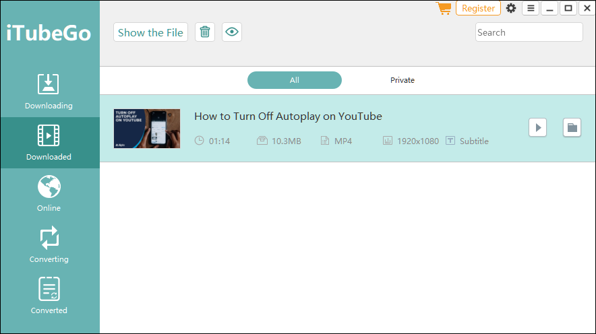Click the Subtitle label
The image size is (596, 334).
click(474, 141)
